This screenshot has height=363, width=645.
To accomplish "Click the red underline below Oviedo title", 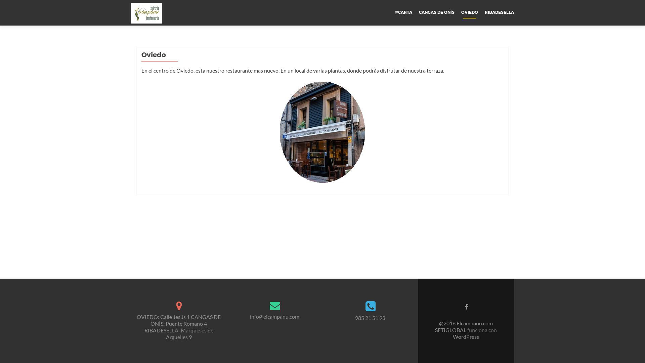I will point(159,61).
